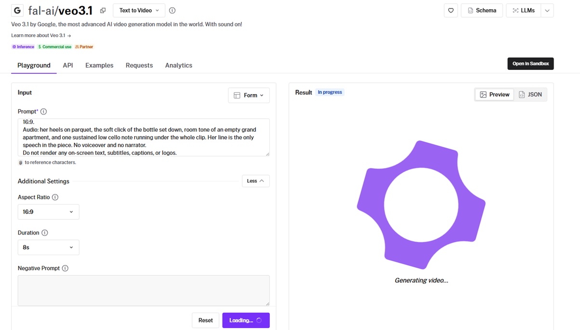Copy the model name with the copy icon
580x330 pixels.
pos(103,11)
